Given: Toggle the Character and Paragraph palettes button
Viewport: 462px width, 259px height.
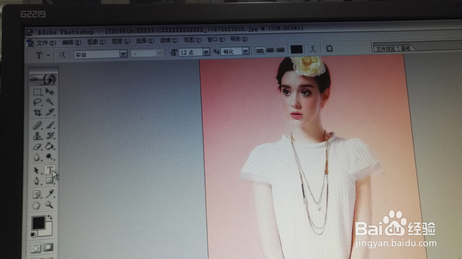Looking at the screenshot, I should [329, 48].
